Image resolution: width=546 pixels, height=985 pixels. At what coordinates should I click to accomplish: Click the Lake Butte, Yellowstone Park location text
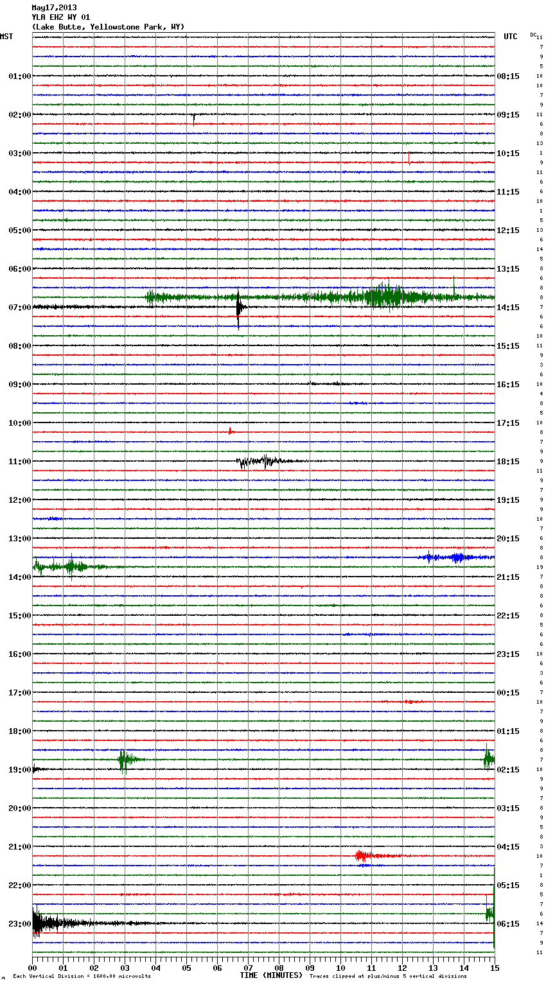tap(108, 27)
